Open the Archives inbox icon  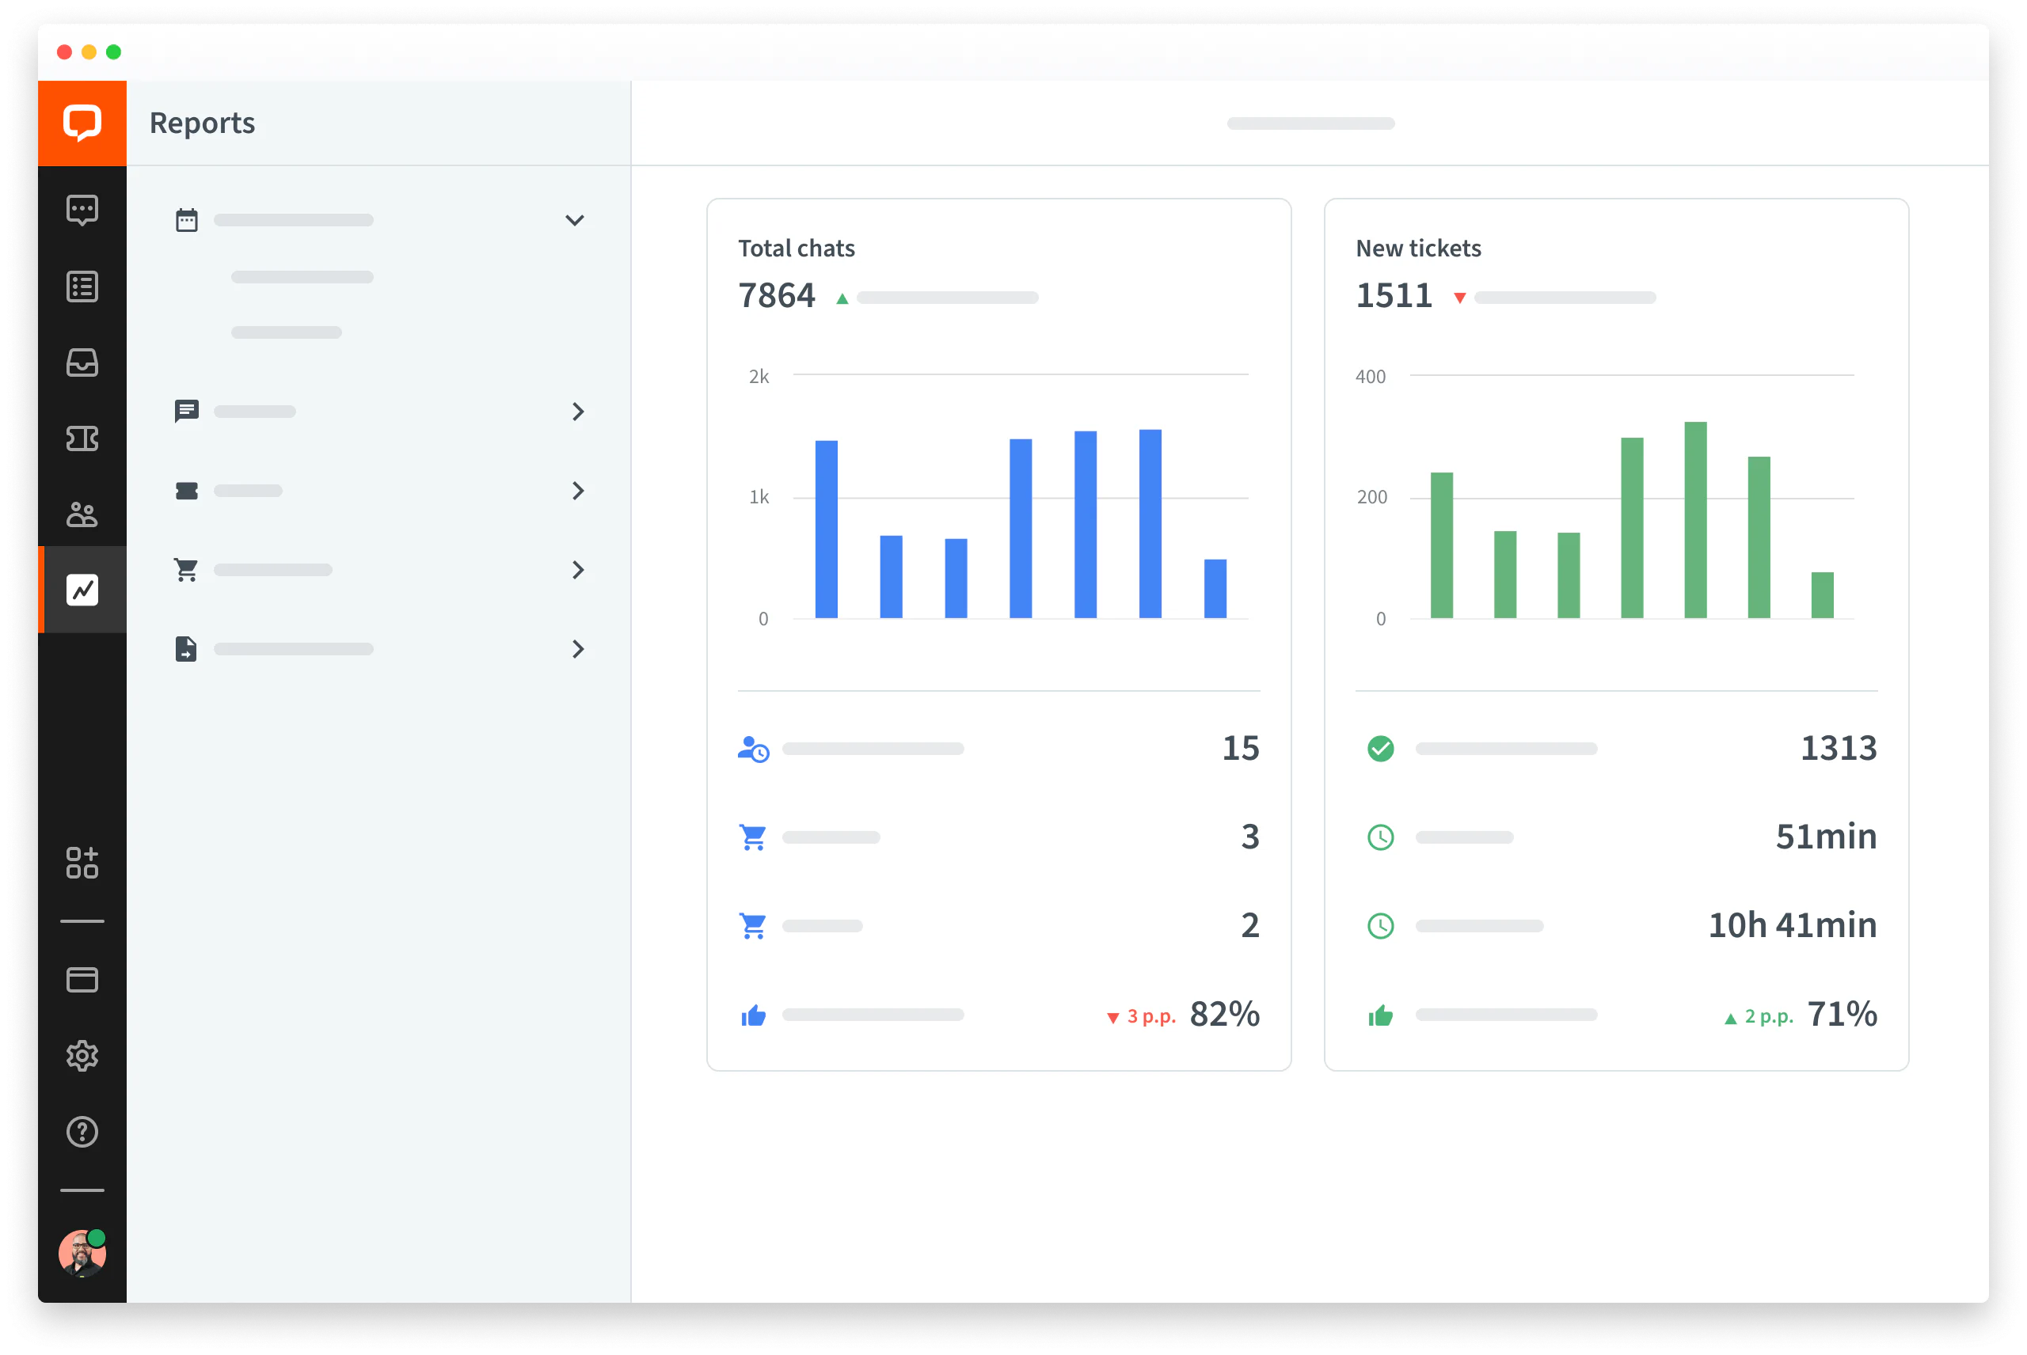pos(82,363)
